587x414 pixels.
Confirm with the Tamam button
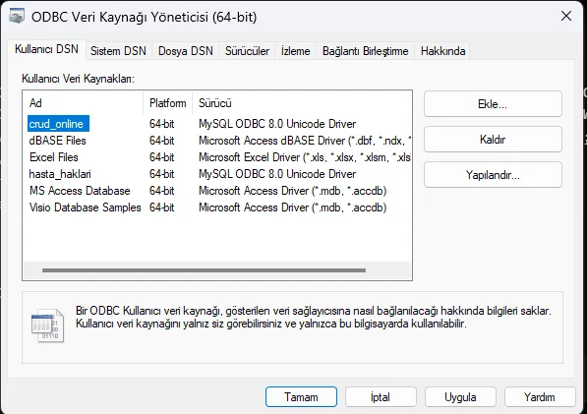click(301, 396)
